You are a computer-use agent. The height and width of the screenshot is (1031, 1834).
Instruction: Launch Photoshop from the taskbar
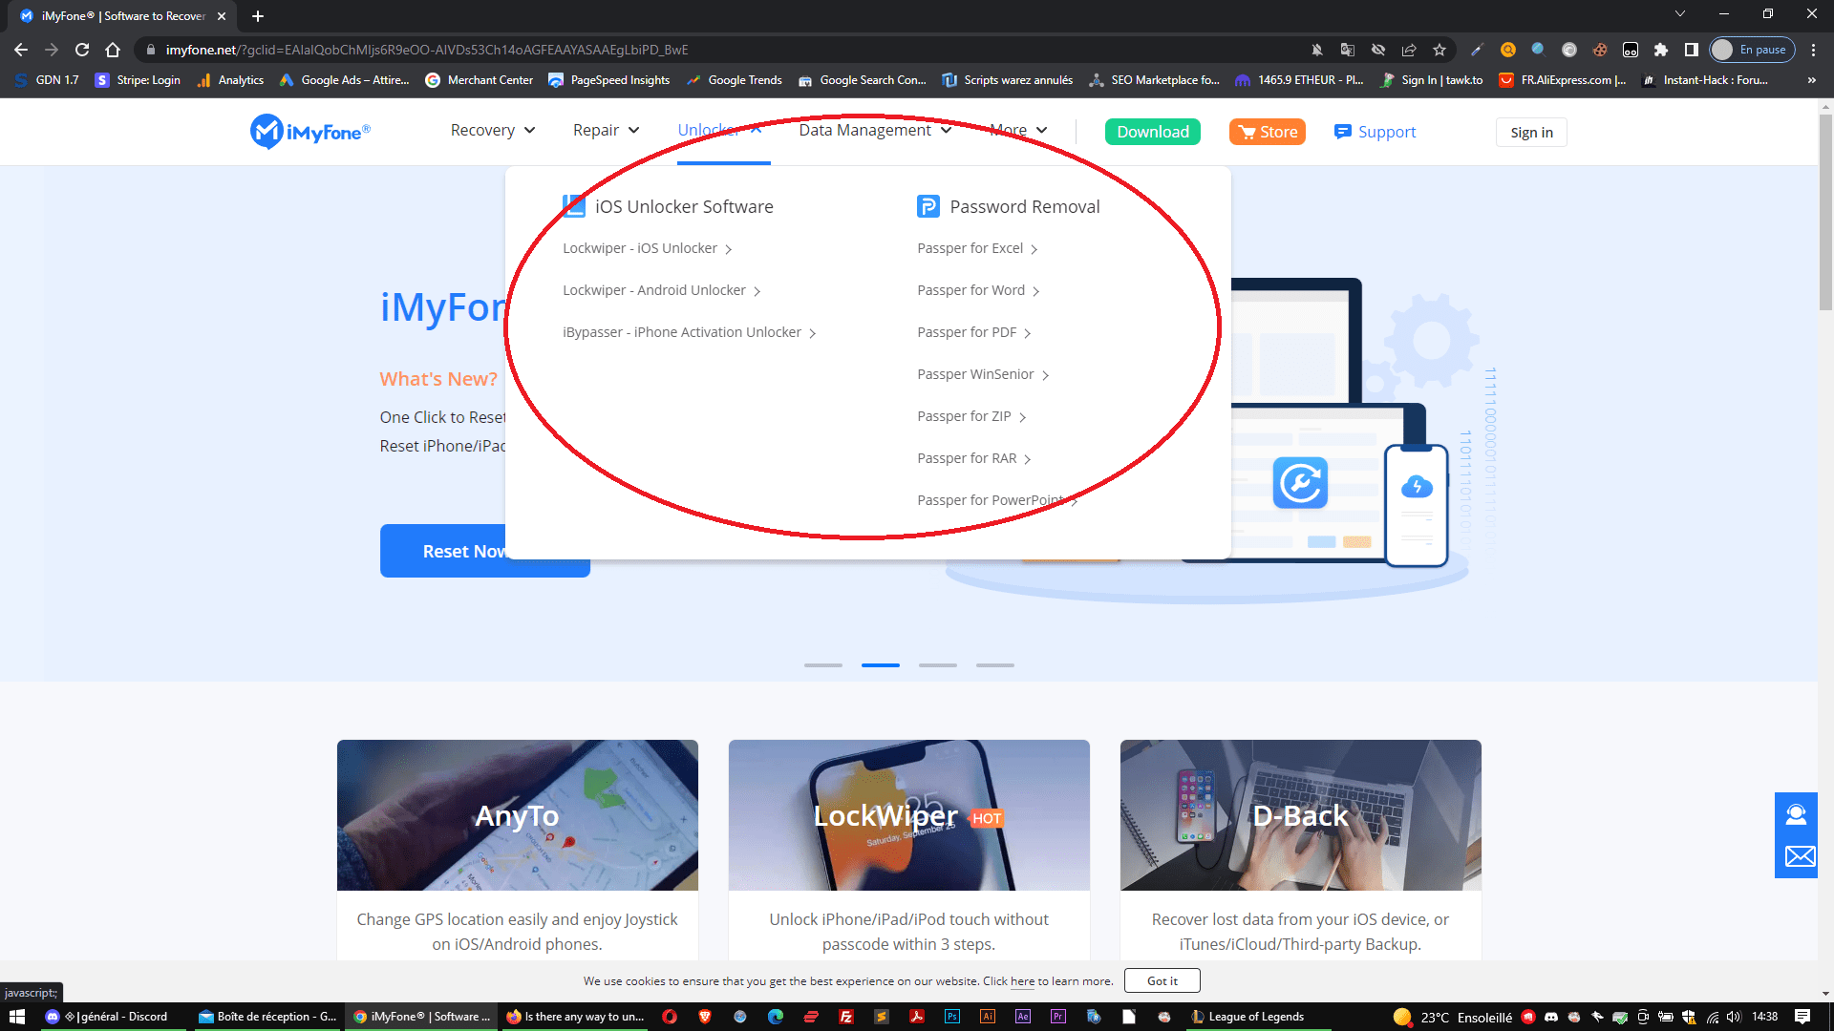[x=952, y=1017]
